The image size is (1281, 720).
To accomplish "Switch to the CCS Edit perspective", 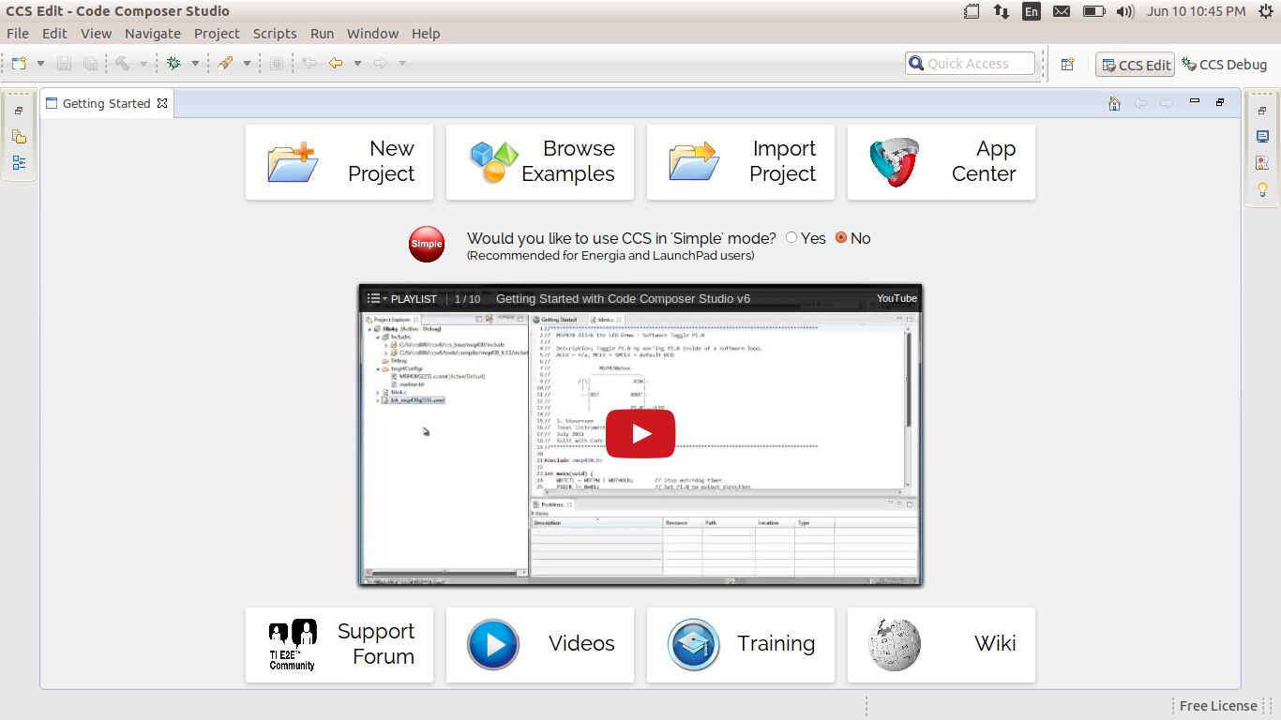I will coord(1135,65).
